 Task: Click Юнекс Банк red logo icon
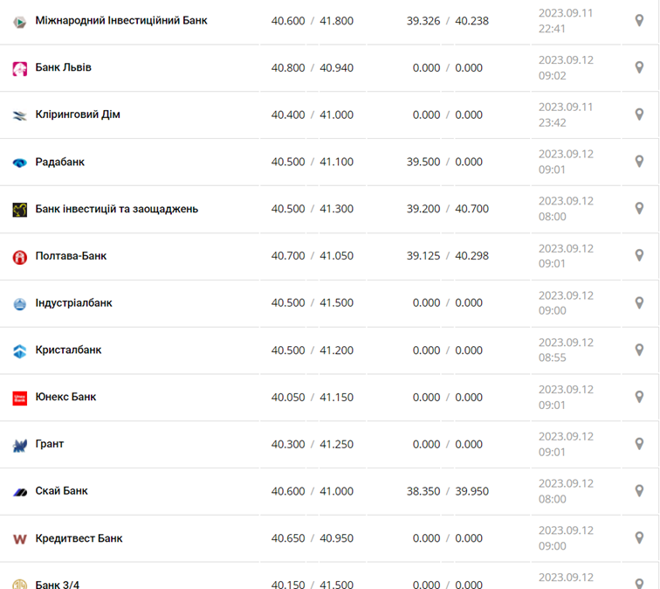[20, 398]
